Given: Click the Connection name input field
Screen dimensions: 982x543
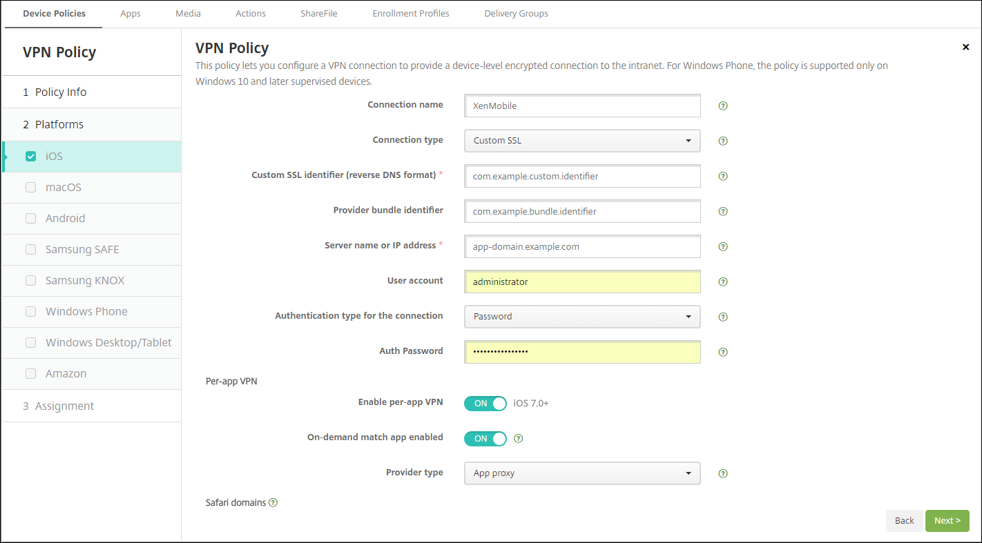Looking at the screenshot, I should pos(582,106).
